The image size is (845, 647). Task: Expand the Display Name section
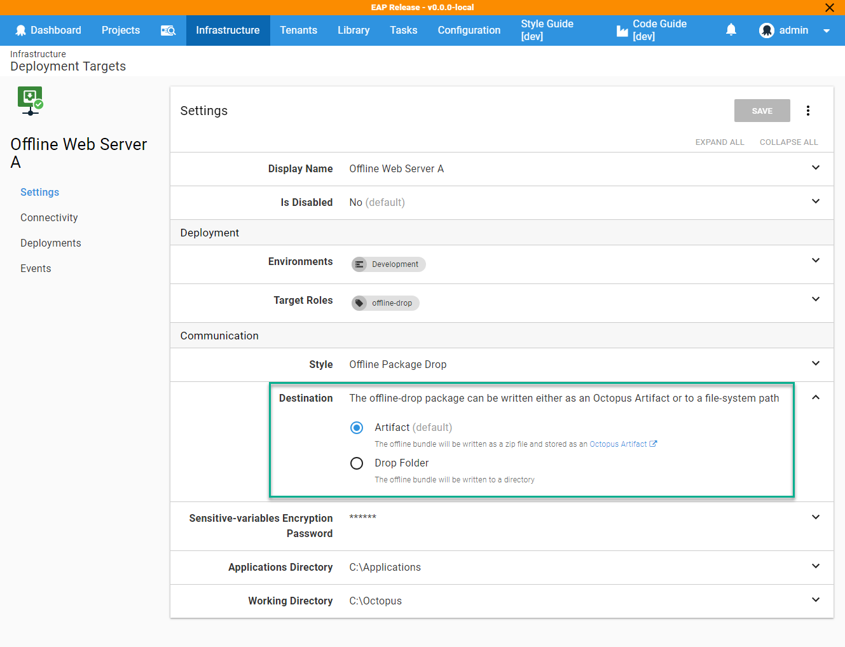tap(816, 168)
